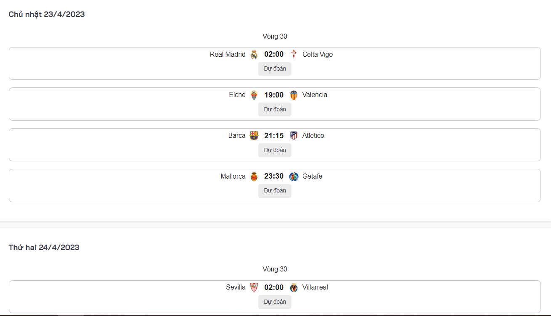Click the Mallorca club crest
Viewport: 551px width, 316px height.
coord(254,176)
